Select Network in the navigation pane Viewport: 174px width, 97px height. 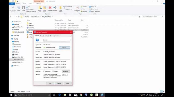point(16,66)
